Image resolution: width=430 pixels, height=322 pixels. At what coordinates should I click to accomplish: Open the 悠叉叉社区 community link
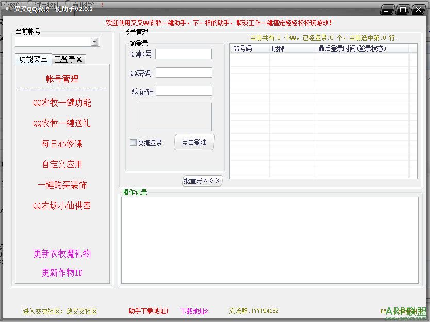[82, 311]
